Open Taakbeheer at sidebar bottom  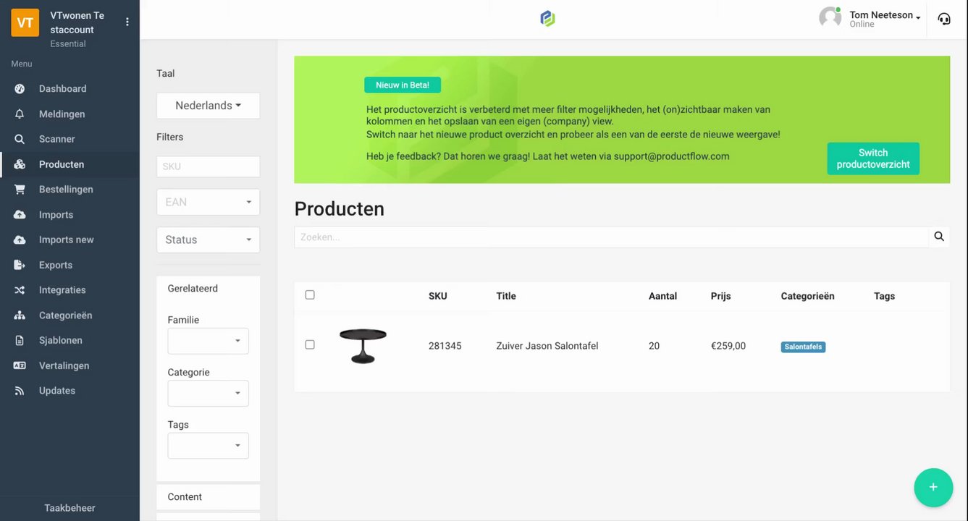(70, 508)
